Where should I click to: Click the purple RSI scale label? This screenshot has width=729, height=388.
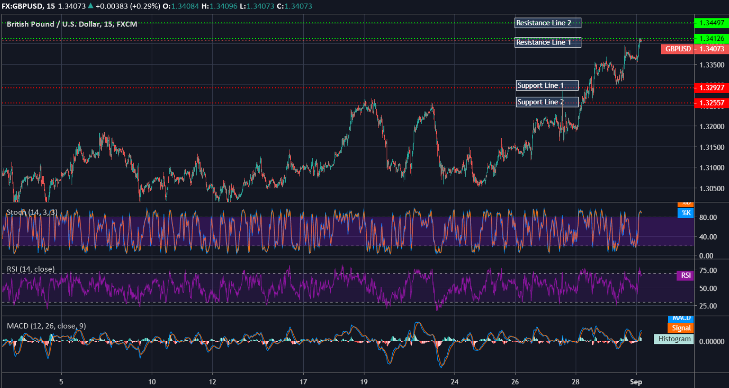tap(685, 276)
